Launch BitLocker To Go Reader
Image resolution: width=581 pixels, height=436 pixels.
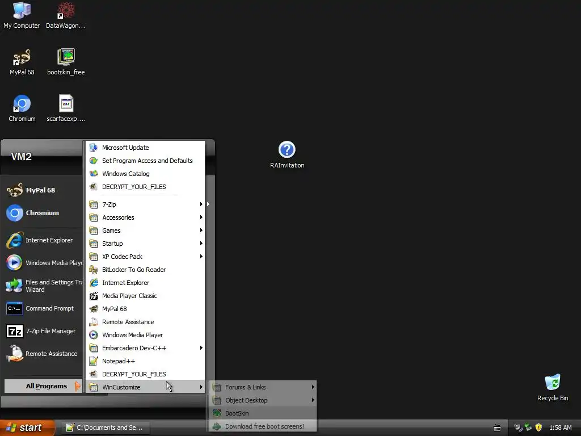(x=145, y=270)
